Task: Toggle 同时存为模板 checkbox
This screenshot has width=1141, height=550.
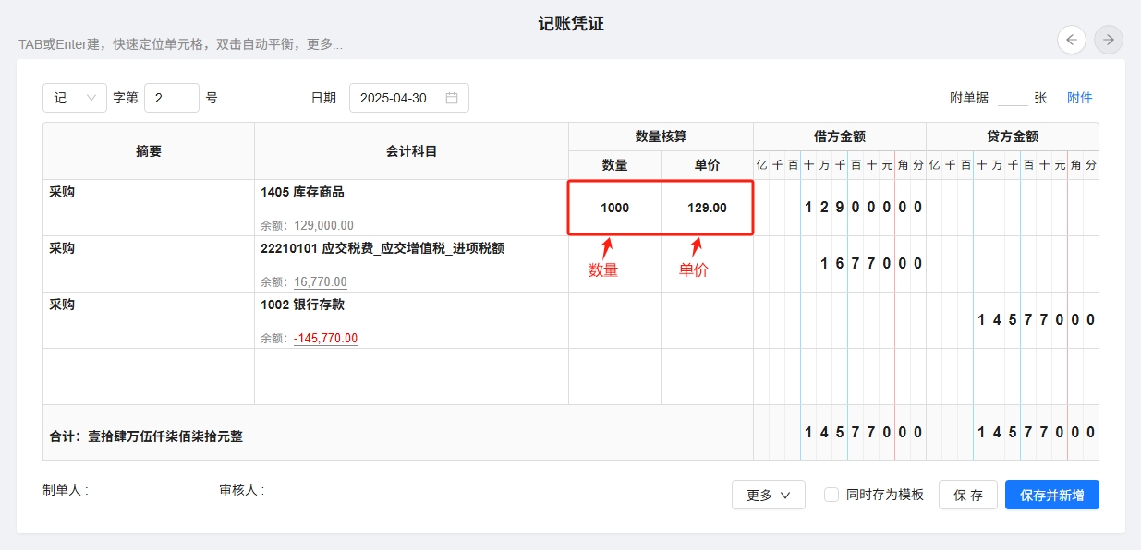Action: [x=831, y=495]
